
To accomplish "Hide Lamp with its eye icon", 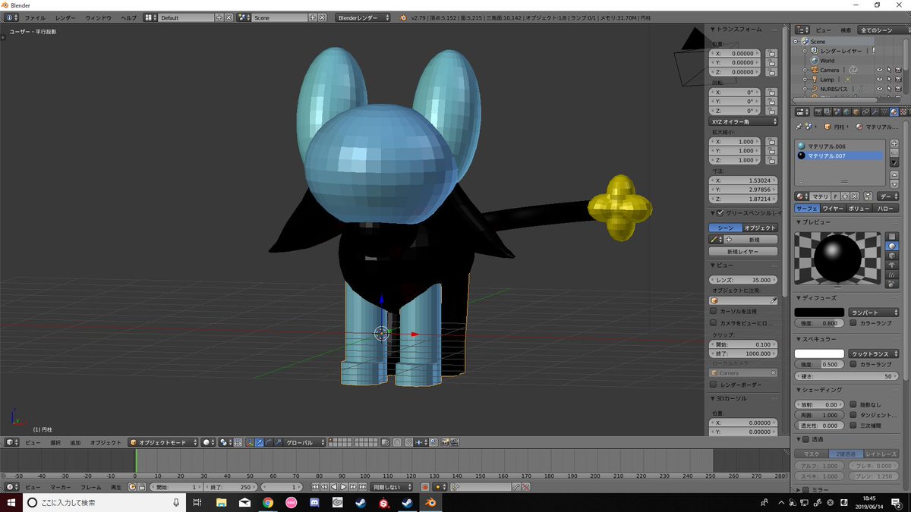I will click(880, 80).
